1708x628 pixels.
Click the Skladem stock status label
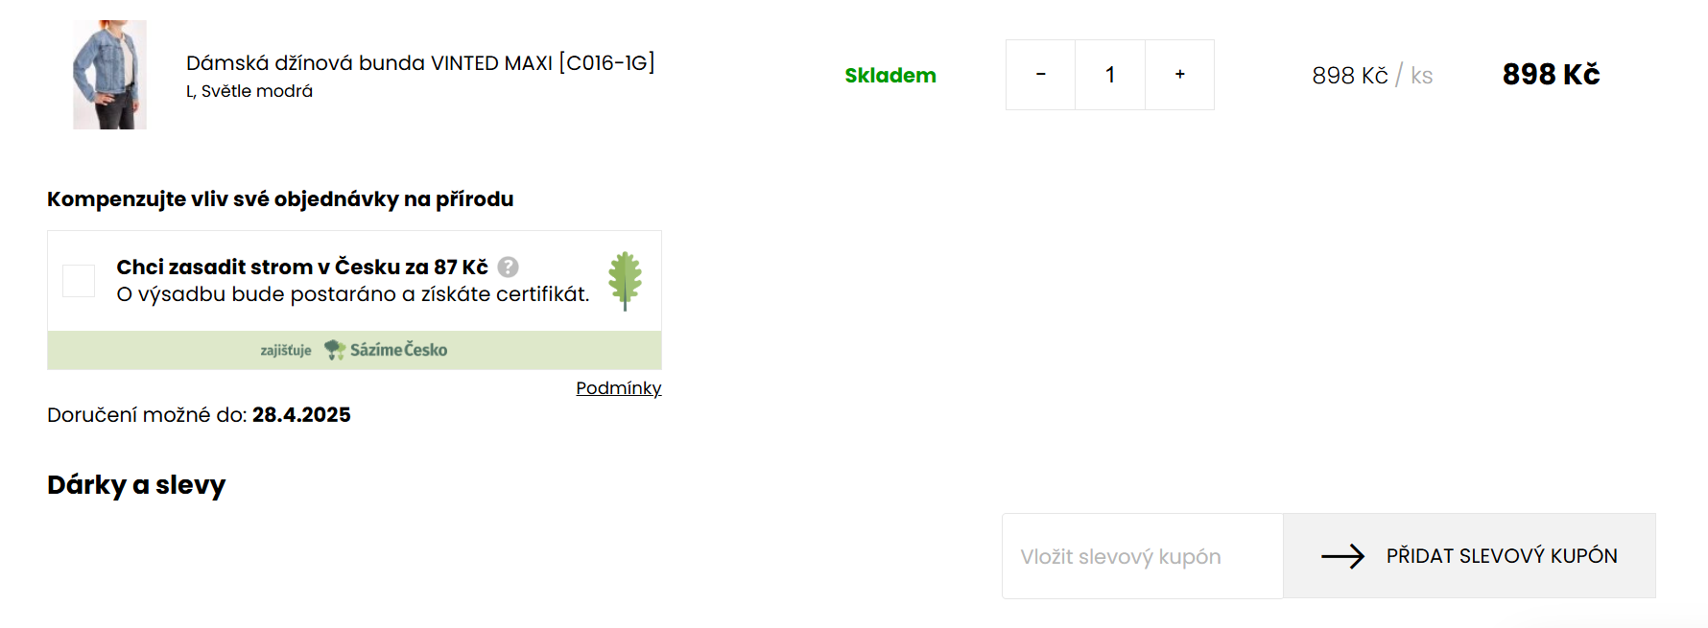pos(890,76)
